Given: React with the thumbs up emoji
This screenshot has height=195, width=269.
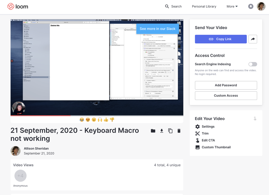Looking at the screenshot, I should (106, 120).
